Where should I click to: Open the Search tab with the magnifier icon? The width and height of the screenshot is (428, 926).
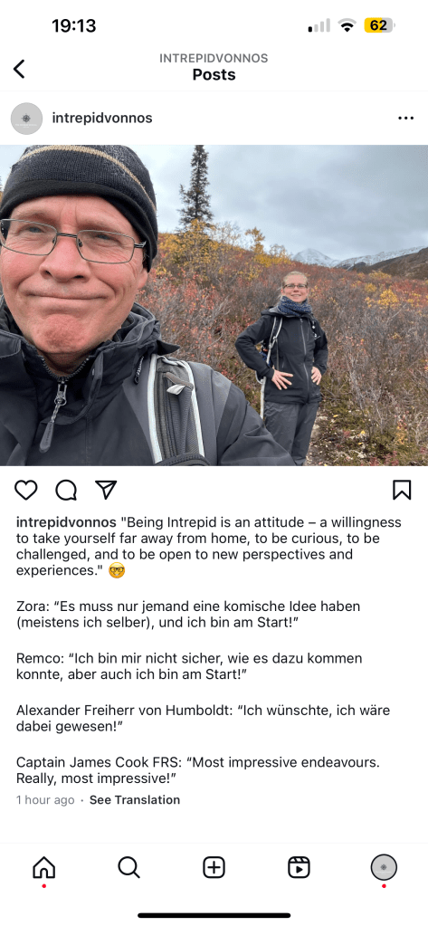coord(128,867)
